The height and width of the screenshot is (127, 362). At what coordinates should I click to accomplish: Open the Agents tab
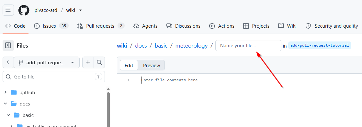coord(145,26)
